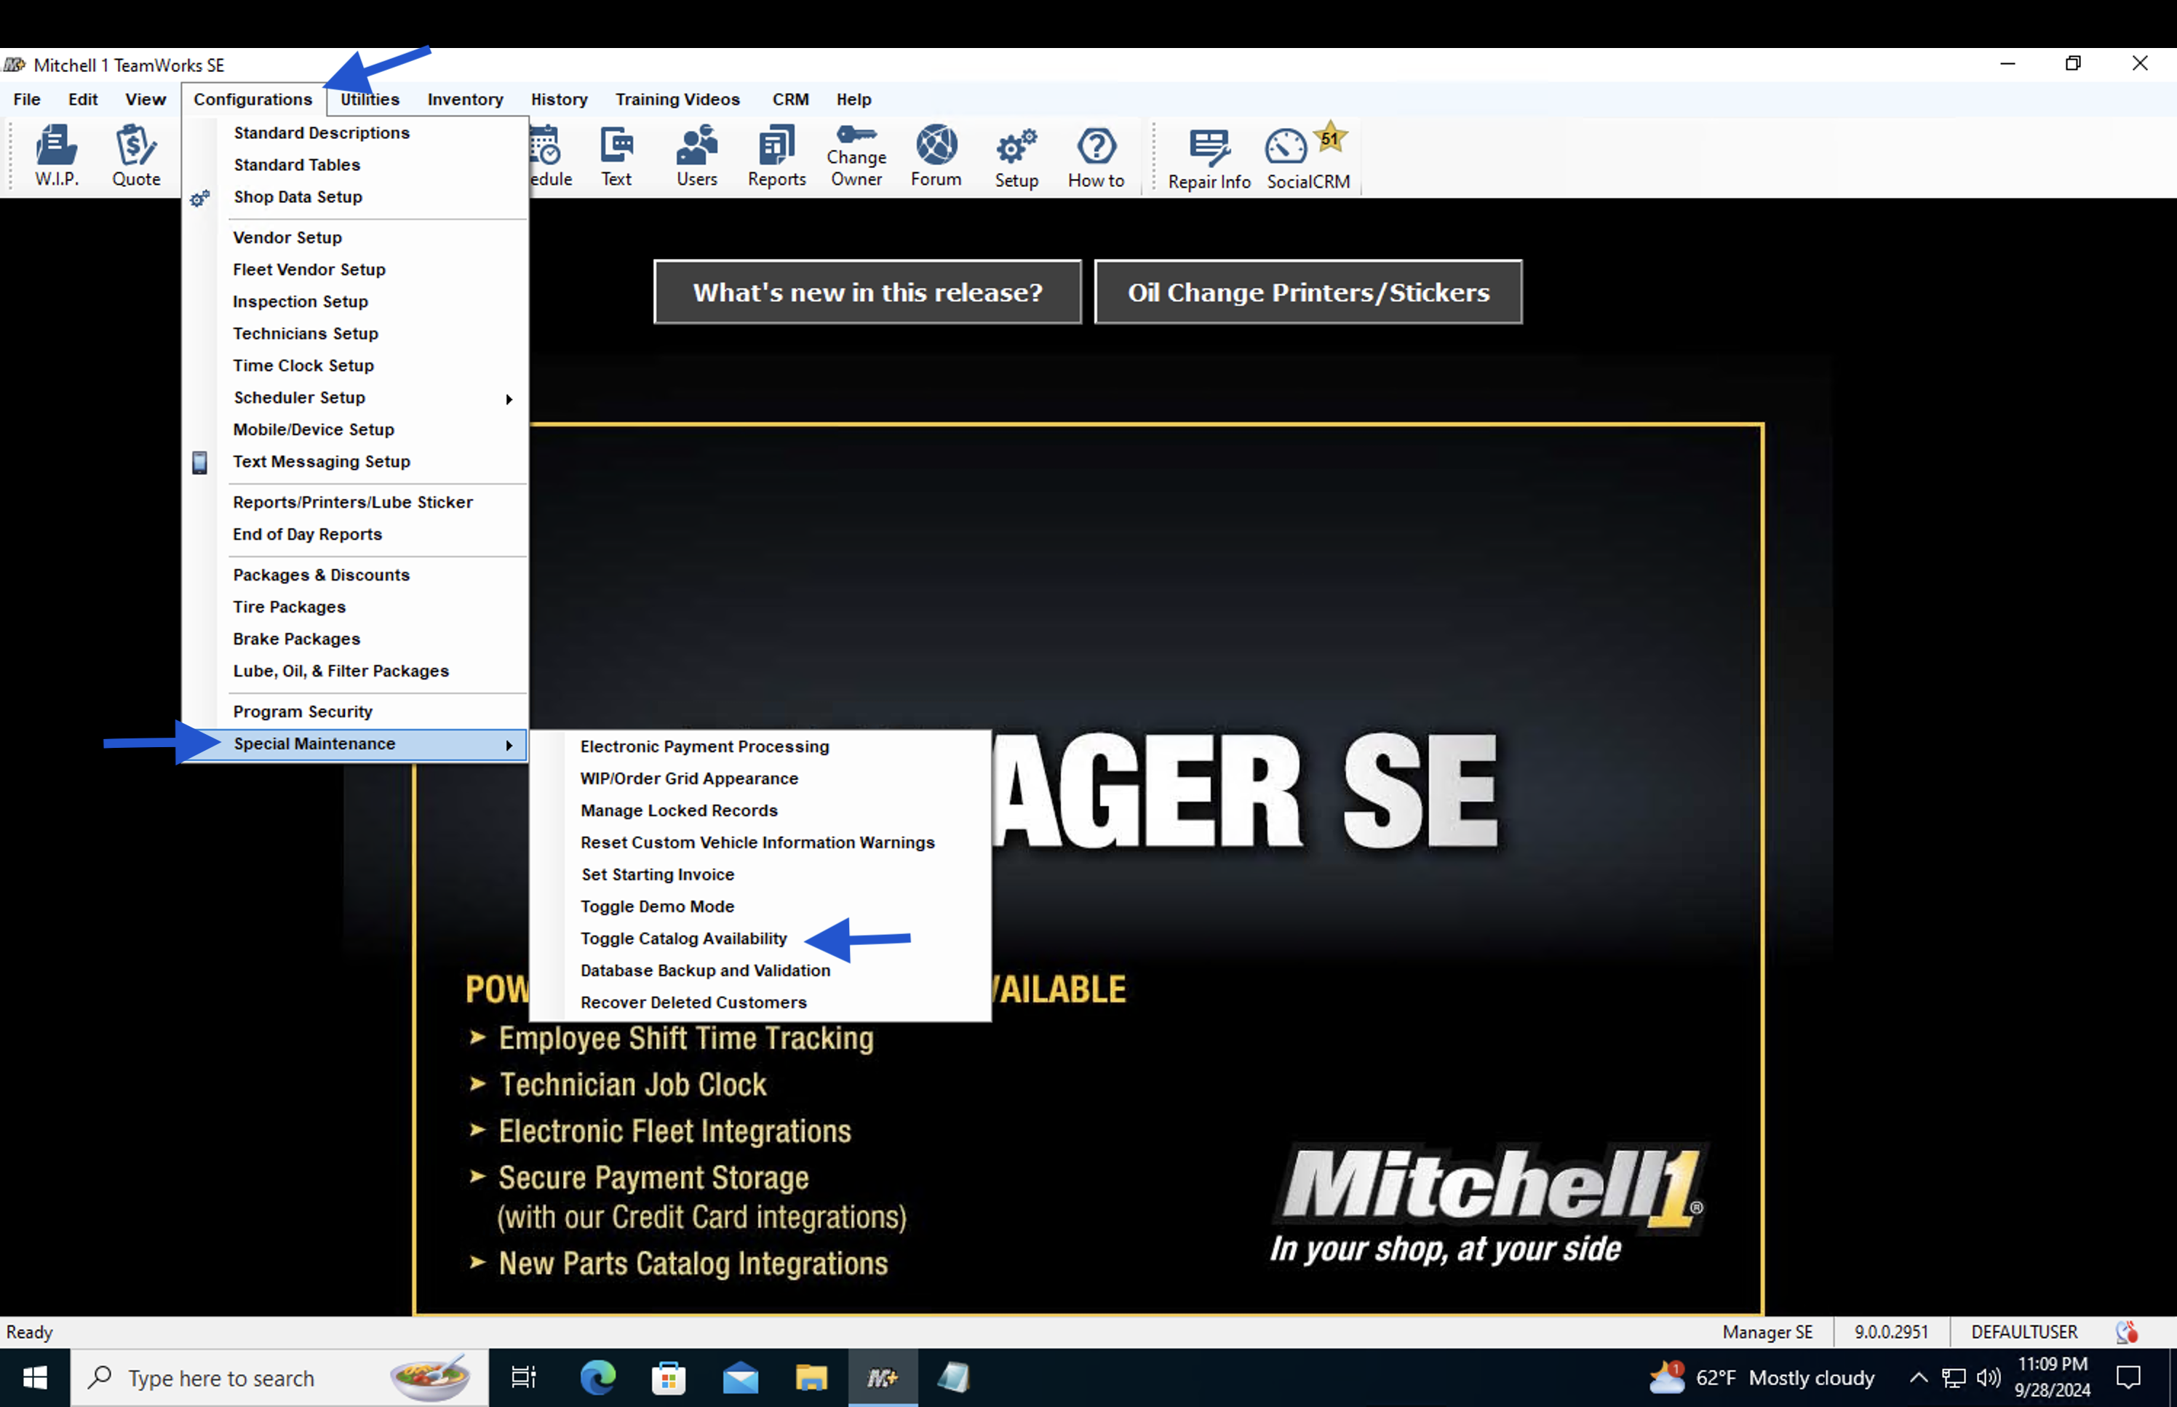2177x1407 pixels.
Task: Open the Utilities menu
Action: 370,99
